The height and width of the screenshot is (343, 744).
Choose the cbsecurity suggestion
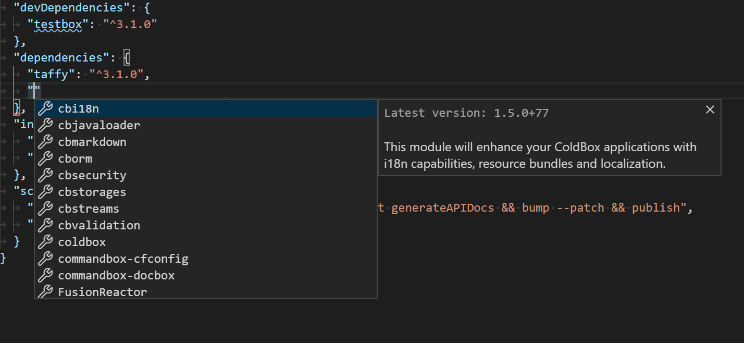coord(206,175)
